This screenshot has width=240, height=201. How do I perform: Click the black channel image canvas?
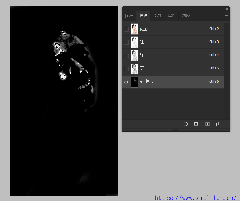point(64,101)
